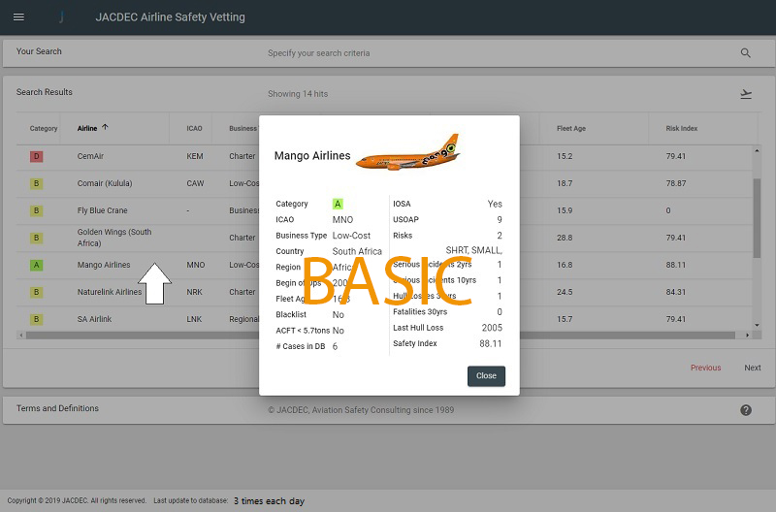Open the help question mark icon
The height and width of the screenshot is (512, 776).
coord(746,410)
